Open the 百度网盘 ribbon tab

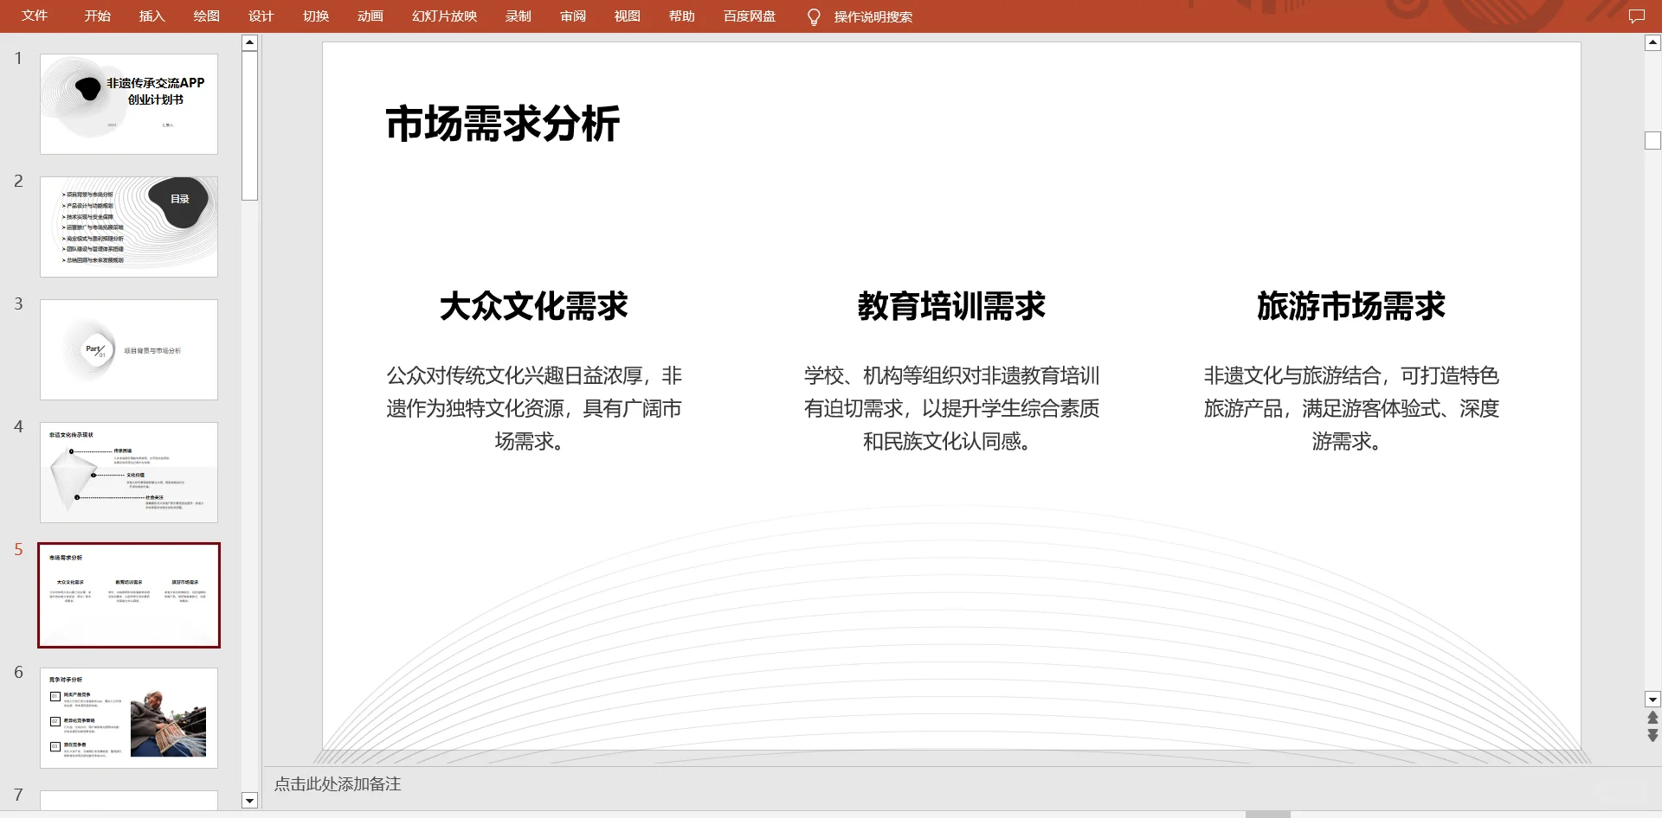(749, 16)
